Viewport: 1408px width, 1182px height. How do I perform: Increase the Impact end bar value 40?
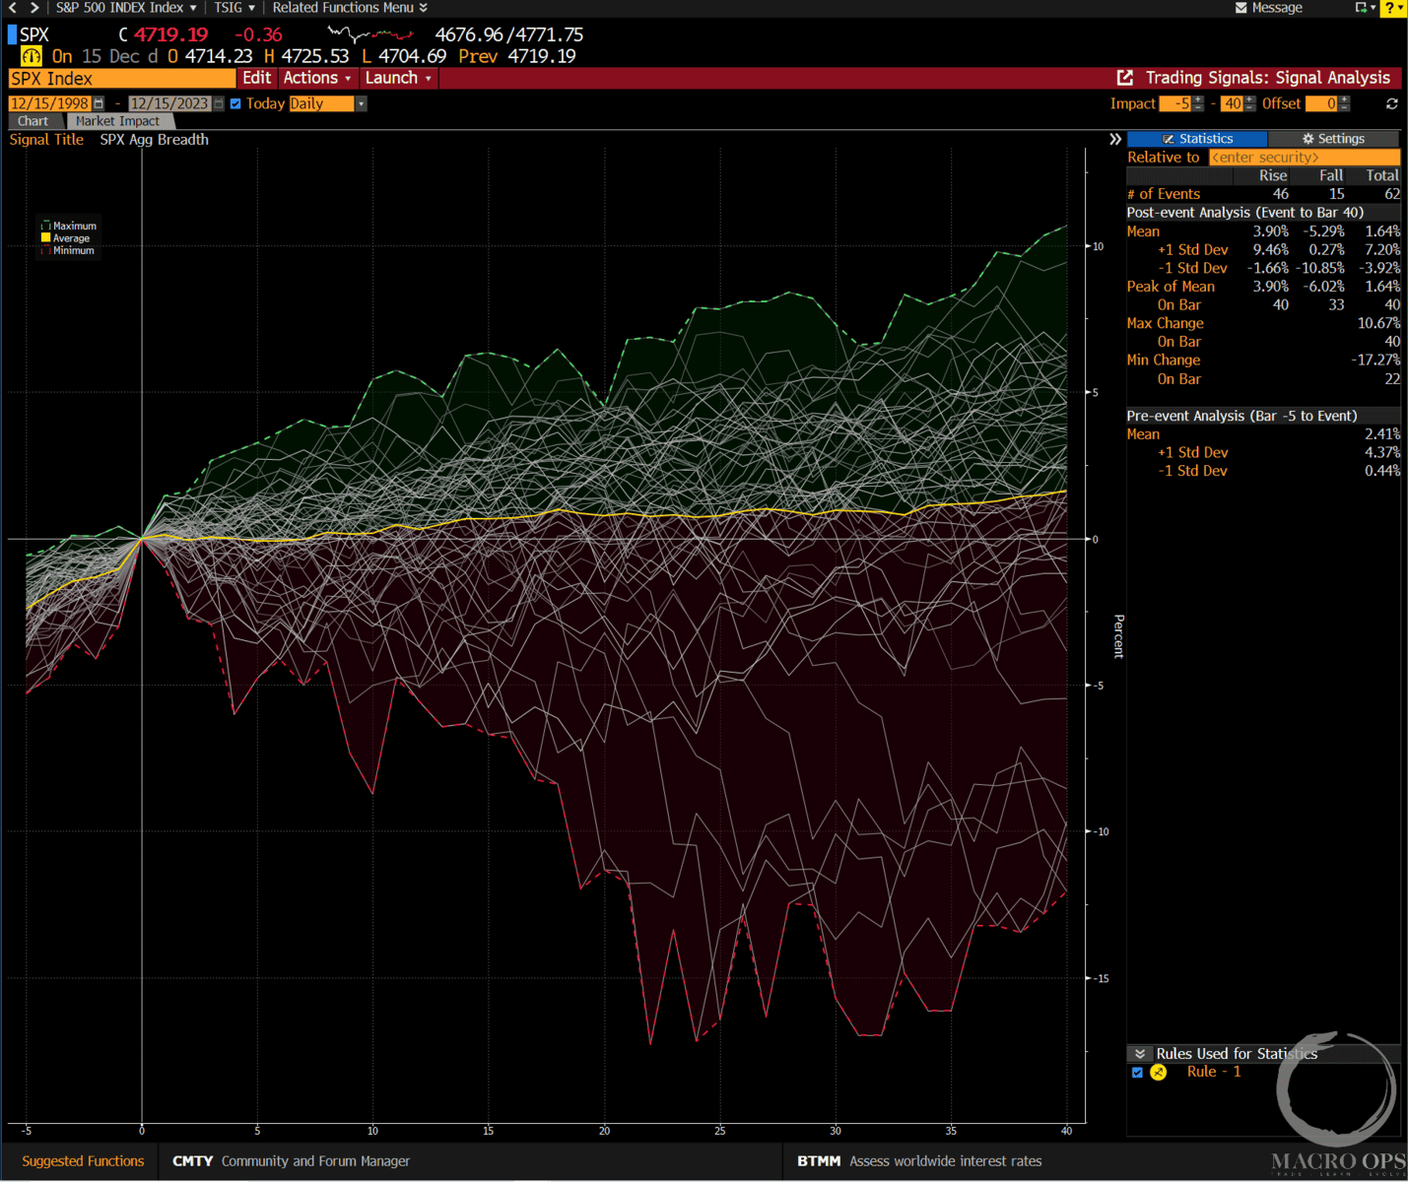coord(1249,99)
